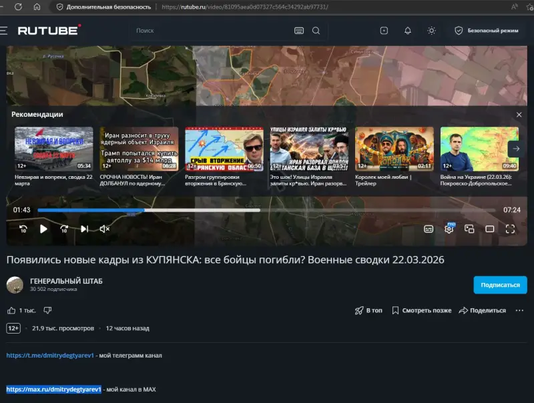The height and width of the screenshot is (403, 534).
Task: Show more recommendations with right arrow
Action: point(516,149)
